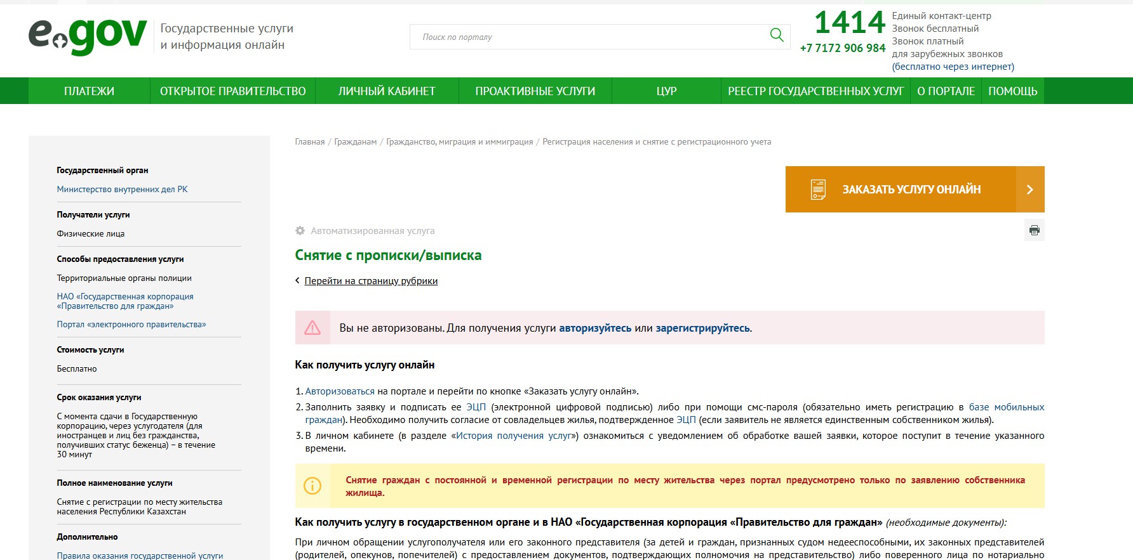1133x560 pixels.
Task: Open Министерство внутренних дел РК link
Action: click(x=122, y=190)
